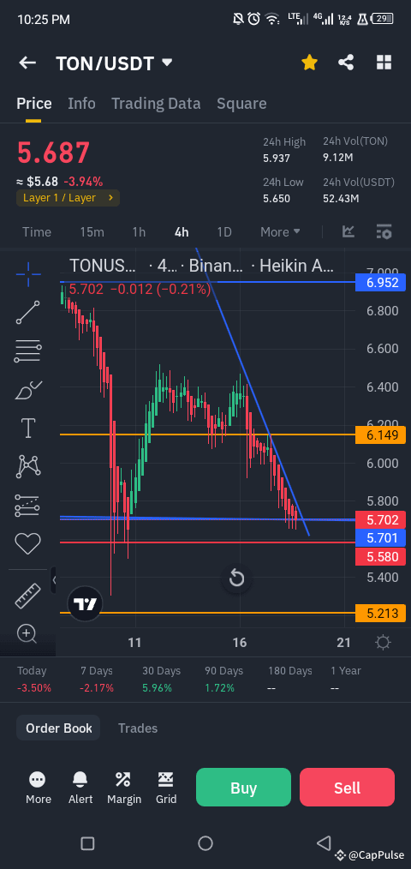Tap the 6.952 blue price label
This screenshot has width=411, height=869.
[382, 283]
